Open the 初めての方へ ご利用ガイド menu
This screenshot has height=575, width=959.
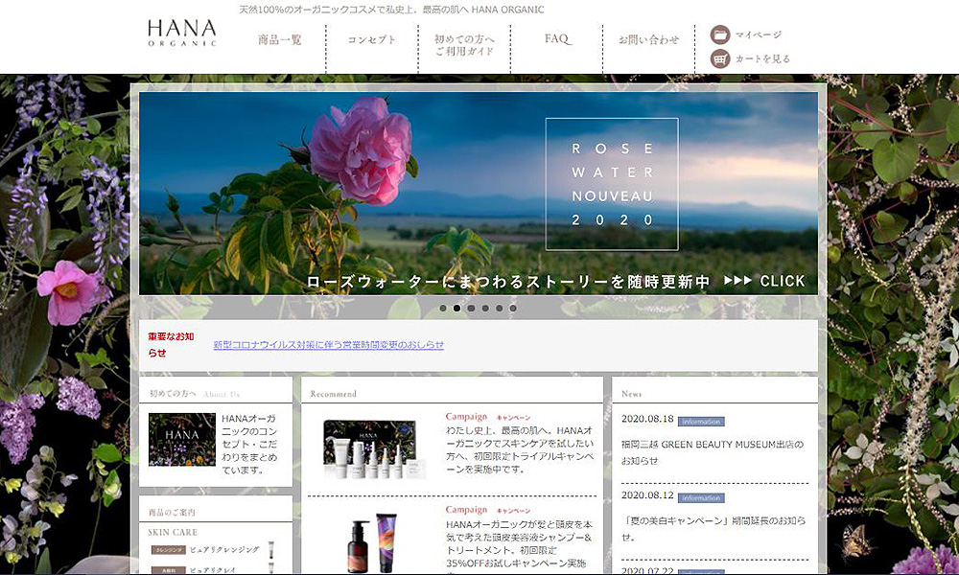[464, 45]
